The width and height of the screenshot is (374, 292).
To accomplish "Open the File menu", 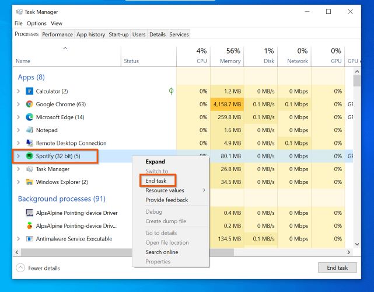I will pos(18,23).
